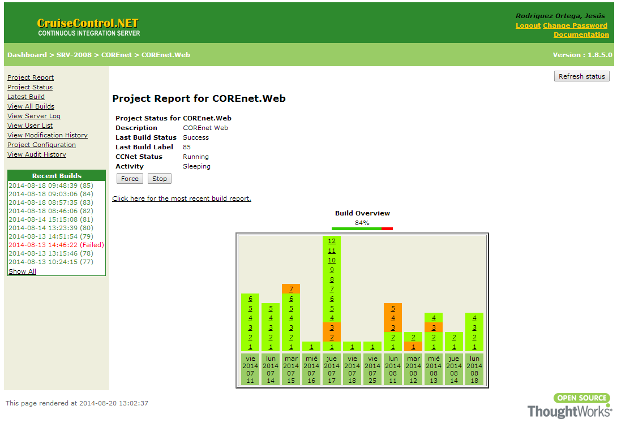This screenshot has height=436, width=617.
Task: Open the most recent build report link
Action: coord(181,198)
